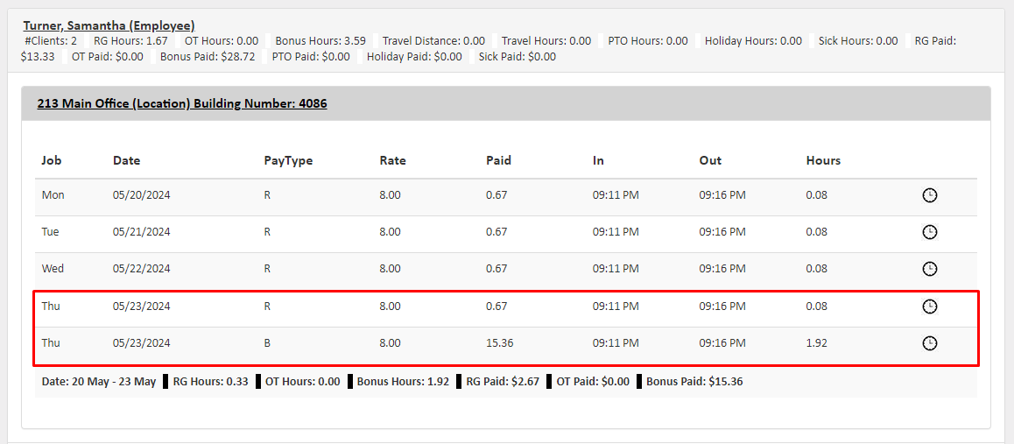The width and height of the screenshot is (1014, 444).
Task: Click the Paid column header
Action: coord(498,160)
